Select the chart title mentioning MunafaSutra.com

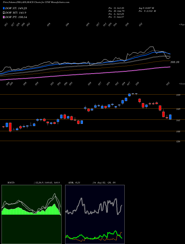(x=36, y=2)
